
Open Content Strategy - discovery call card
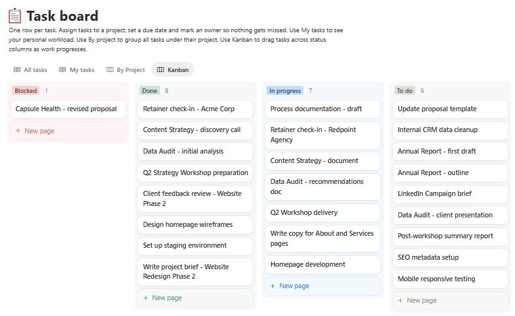pyautogui.click(x=195, y=130)
